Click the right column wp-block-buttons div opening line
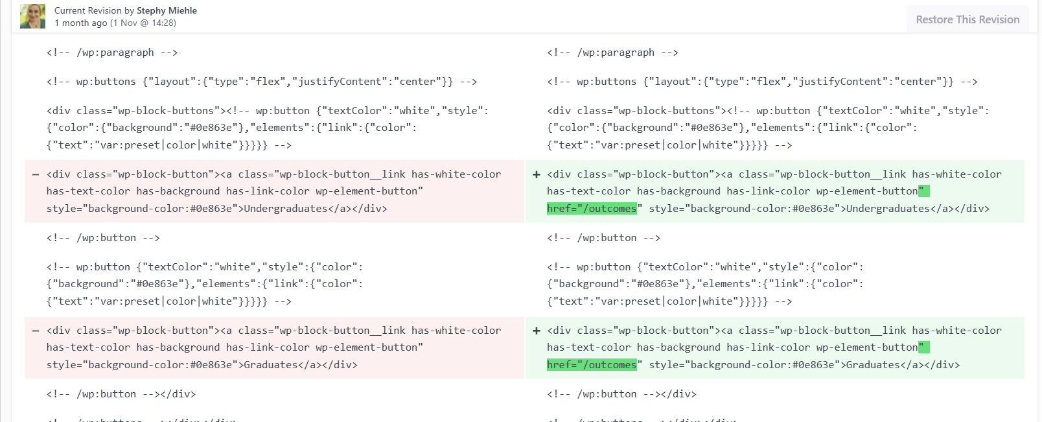 tap(768, 111)
